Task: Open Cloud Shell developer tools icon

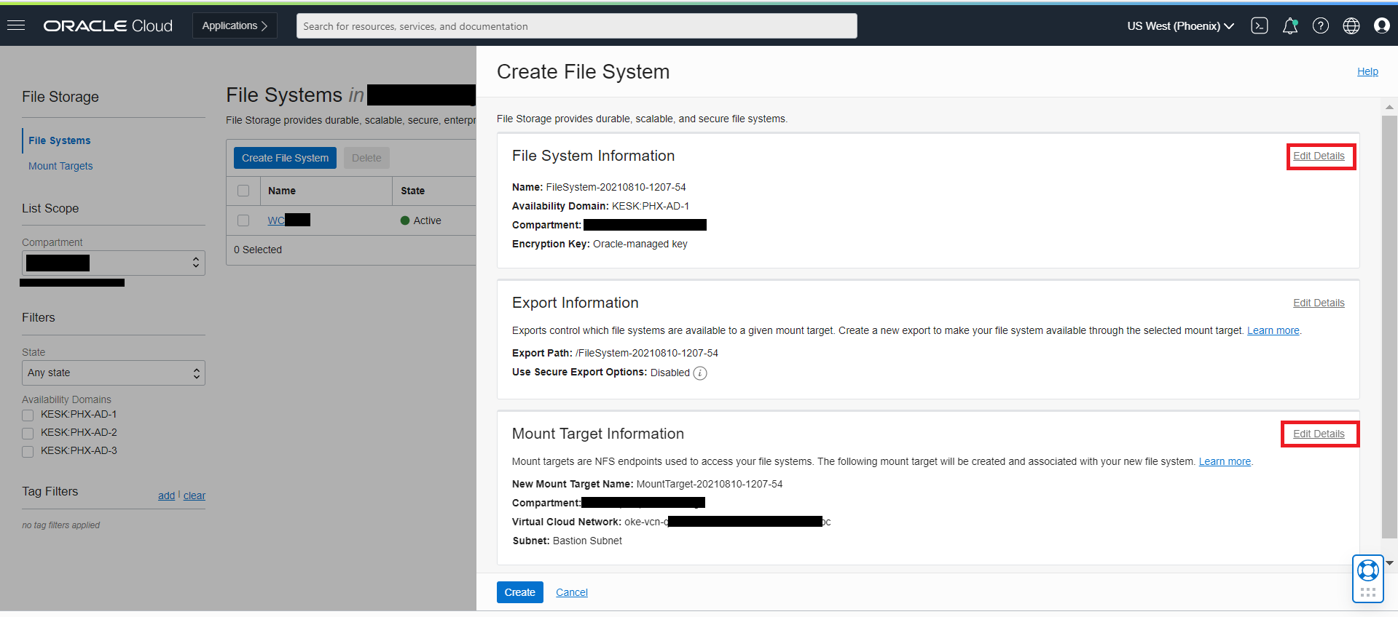Action: pos(1260,25)
